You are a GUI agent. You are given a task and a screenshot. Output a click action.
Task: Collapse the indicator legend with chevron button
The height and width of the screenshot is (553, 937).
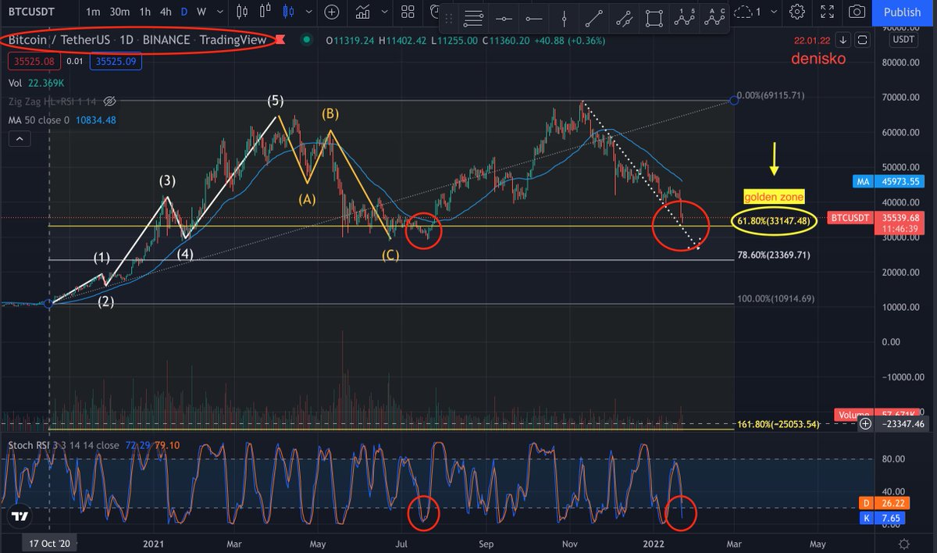(19, 139)
